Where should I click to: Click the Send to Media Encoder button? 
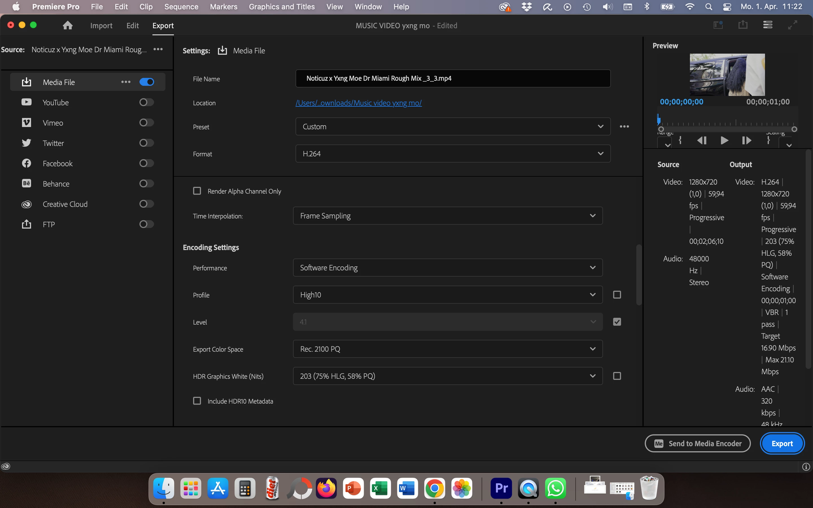point(698,443)
